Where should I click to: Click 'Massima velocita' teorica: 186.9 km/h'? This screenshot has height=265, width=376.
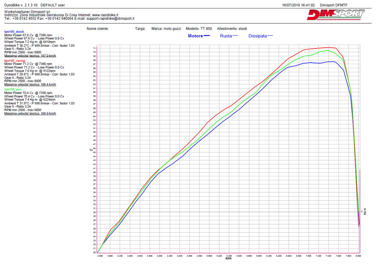click(x=30, y=114)
